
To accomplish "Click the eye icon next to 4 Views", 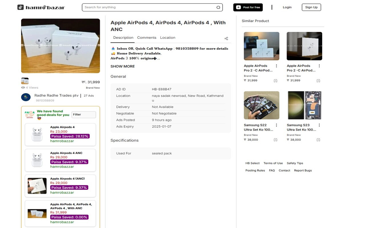I will (x=23, y=87).
